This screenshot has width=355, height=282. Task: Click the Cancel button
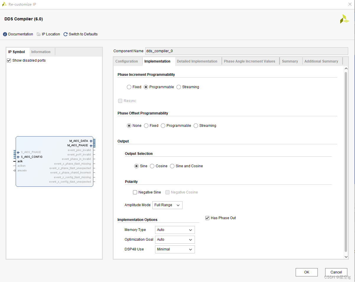336,272
